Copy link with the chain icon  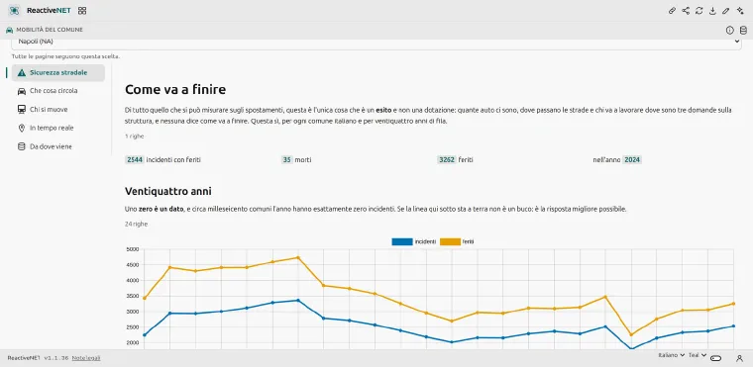pyautogui.click(x=673, y=11)
